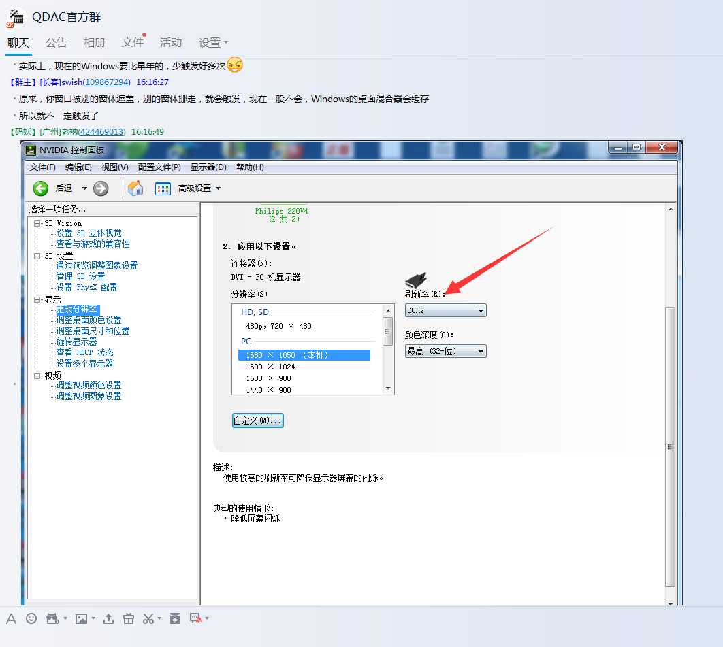Click the user ID link 109867294
The width and height of the screenshot is (723, 647).
(106, 82)
